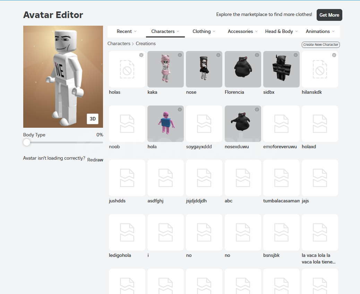The width and height of the screenshot is (360, 294).
Task: Click the '0%' body type value
Action: pos(100,135)
